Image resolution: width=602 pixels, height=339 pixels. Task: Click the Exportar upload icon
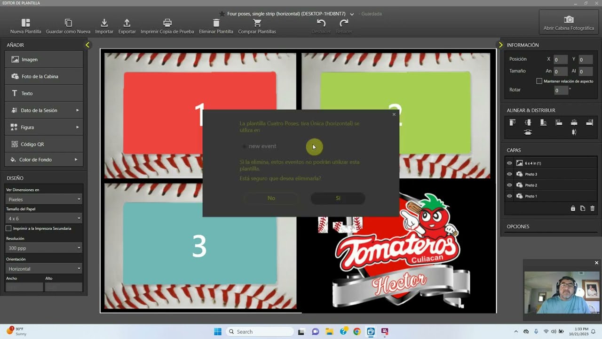pos(127,23)
